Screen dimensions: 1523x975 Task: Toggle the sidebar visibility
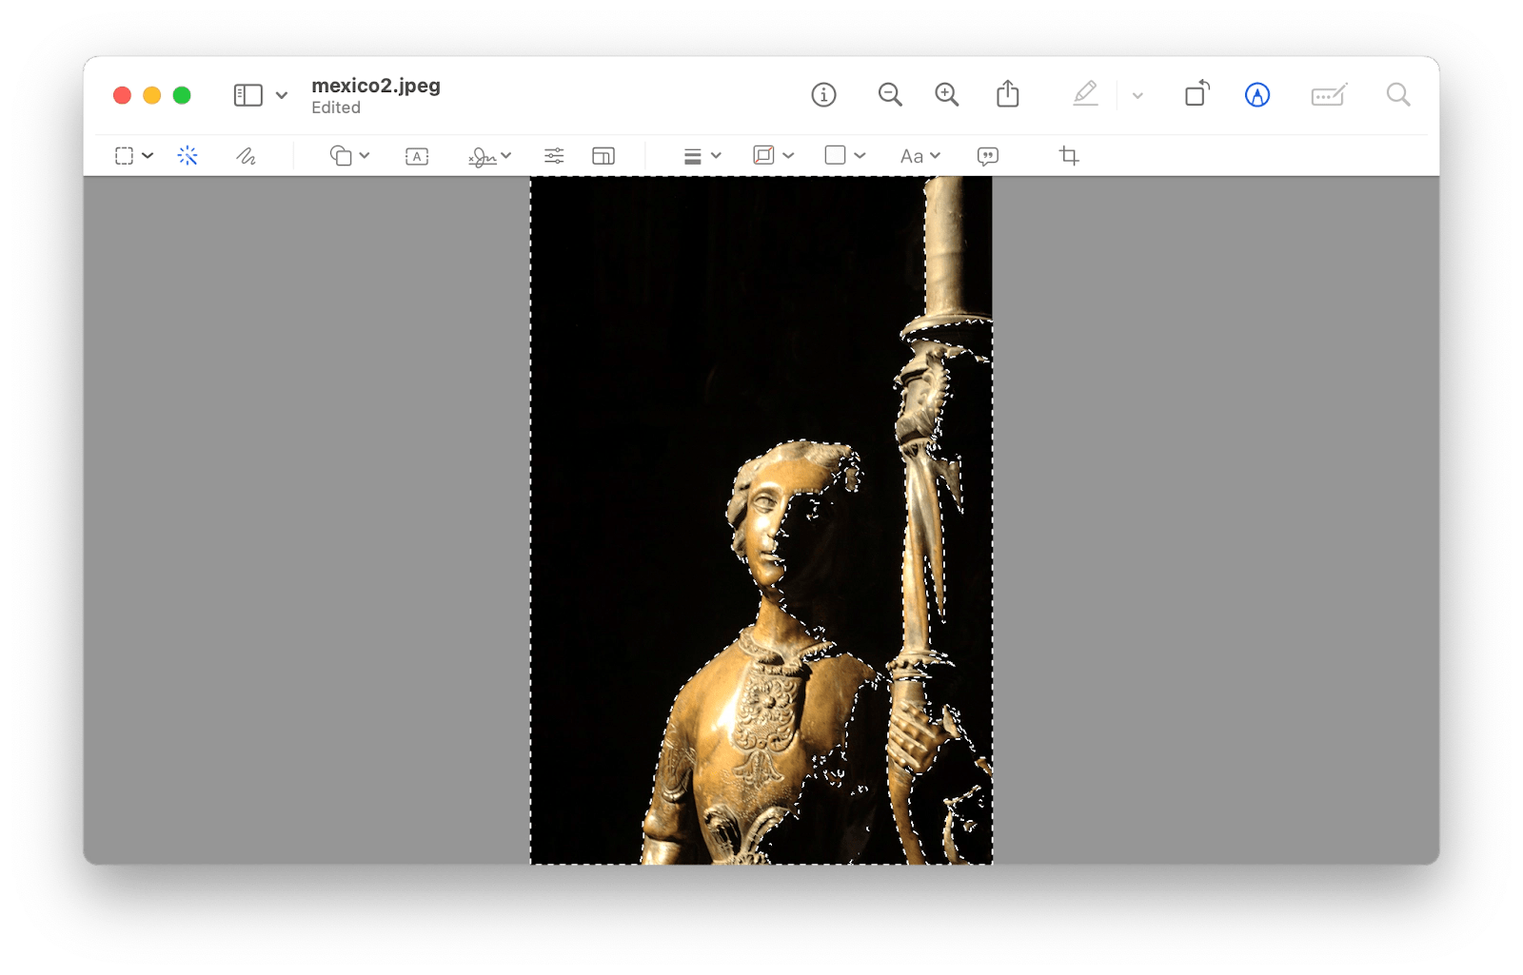[247, 94]
